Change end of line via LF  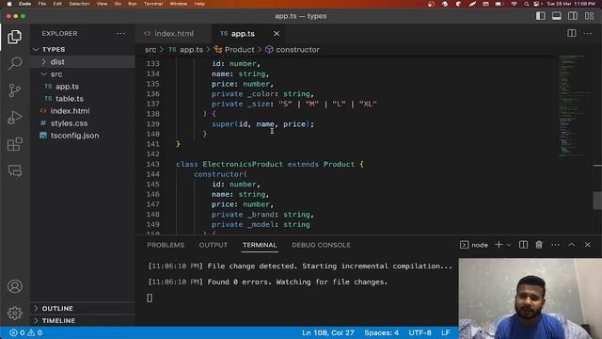(x=445, y=332)
